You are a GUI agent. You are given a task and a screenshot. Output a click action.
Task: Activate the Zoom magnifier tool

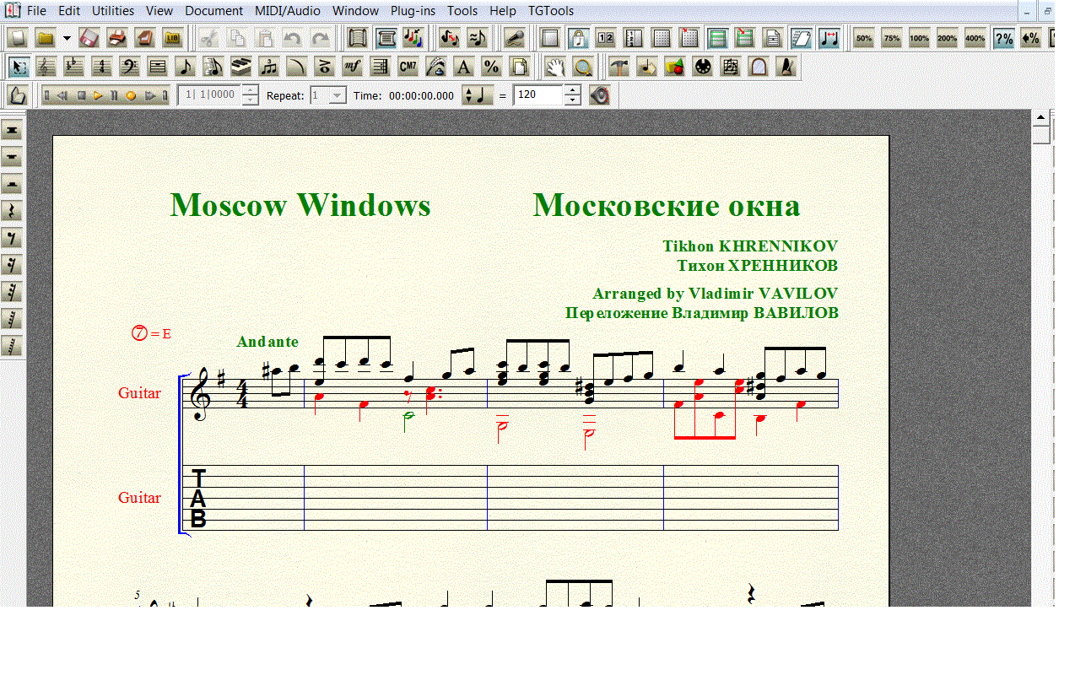pos(582,67)
